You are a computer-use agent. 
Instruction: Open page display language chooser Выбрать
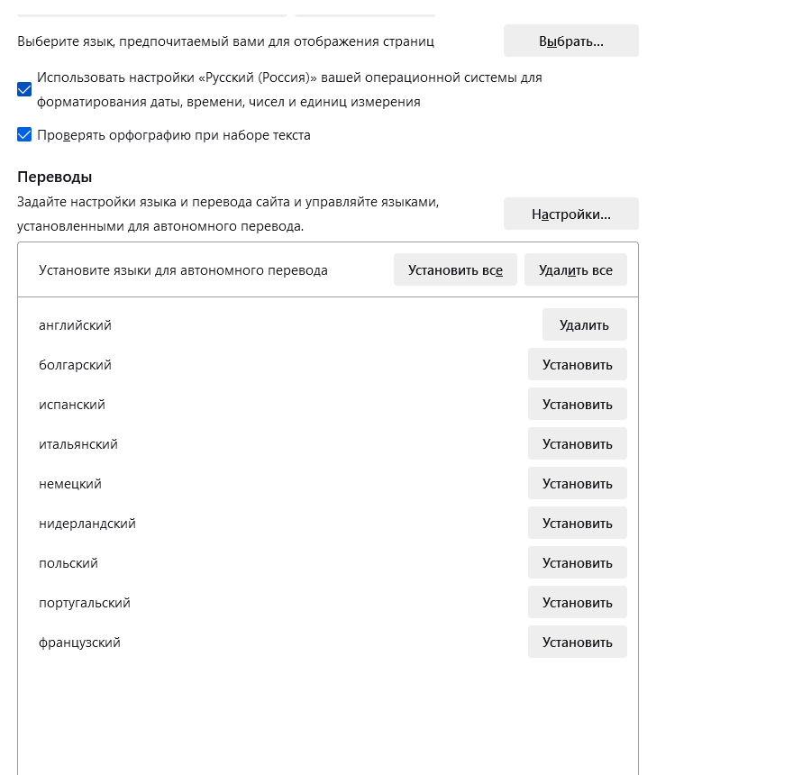click(x=570, y=41)
